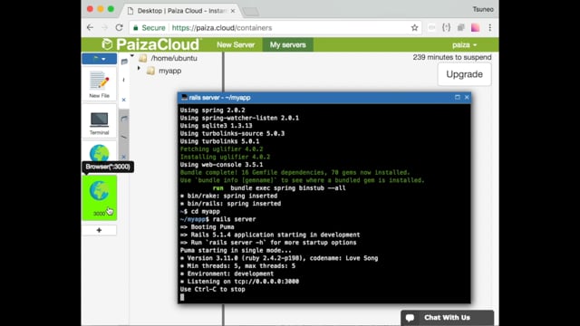Reload the page in Chrome

click(x=119, y=28)
